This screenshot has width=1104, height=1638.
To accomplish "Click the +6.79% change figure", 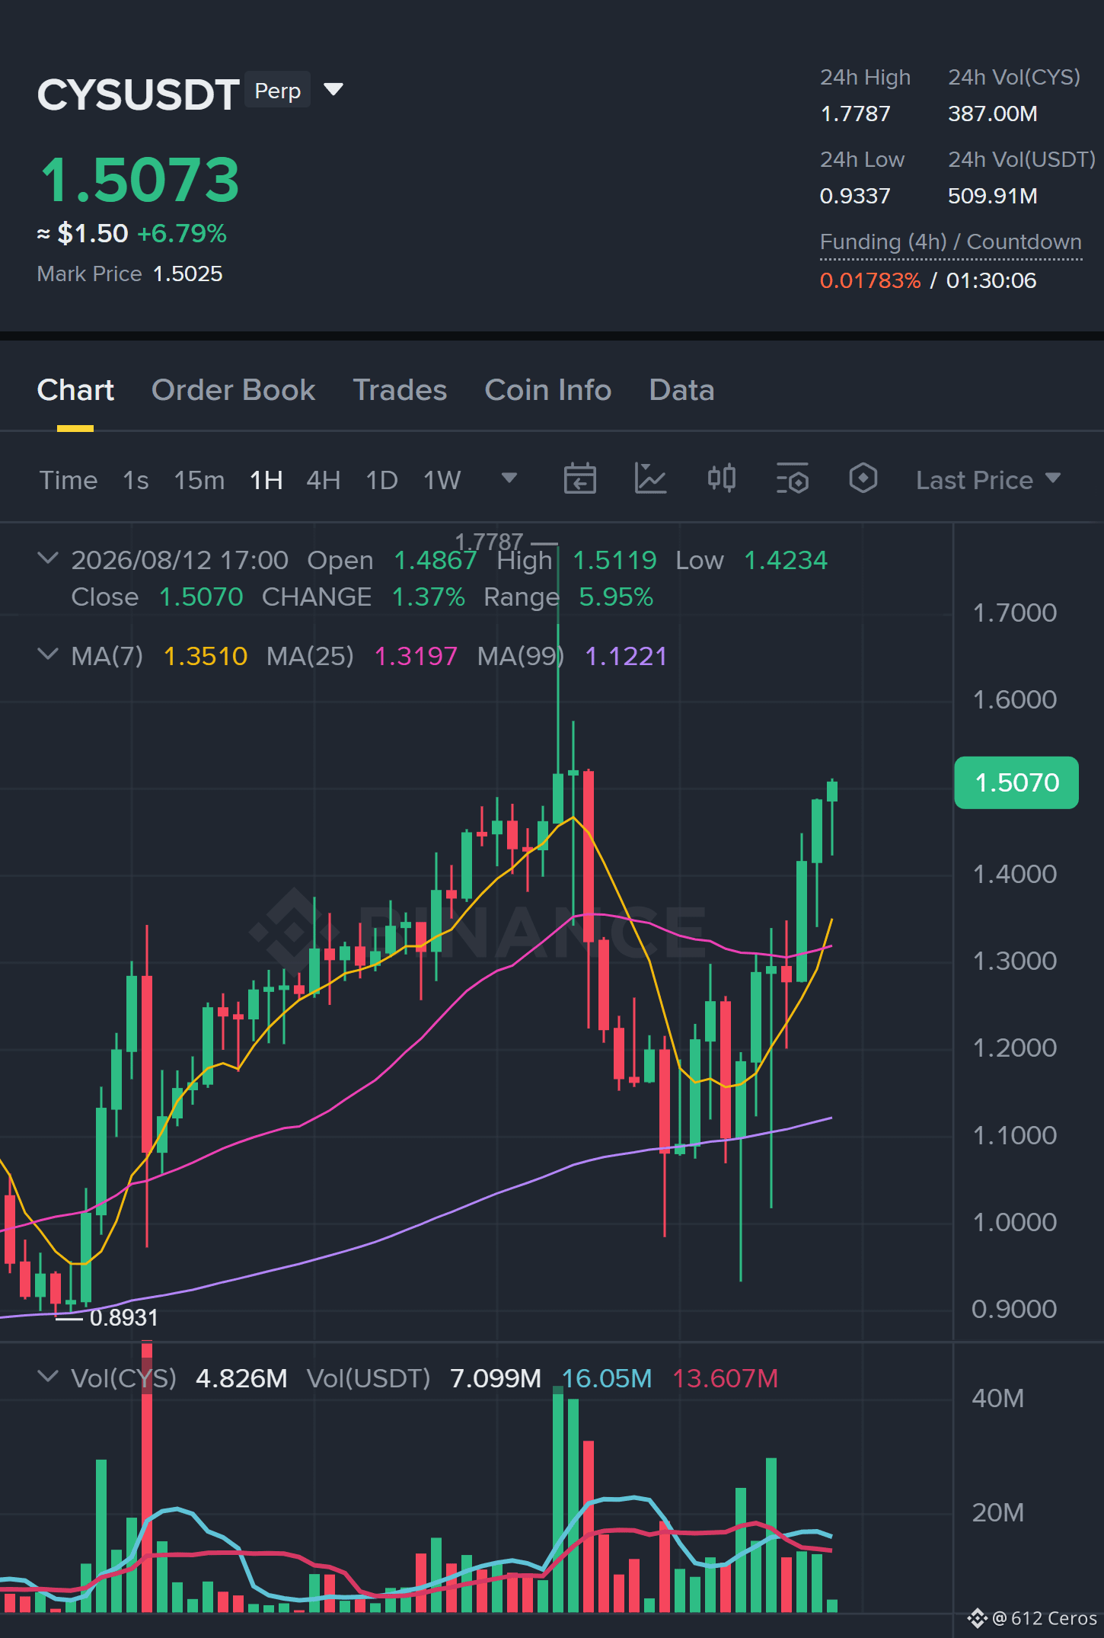I will pyautogui.click(x=182, y=233).
